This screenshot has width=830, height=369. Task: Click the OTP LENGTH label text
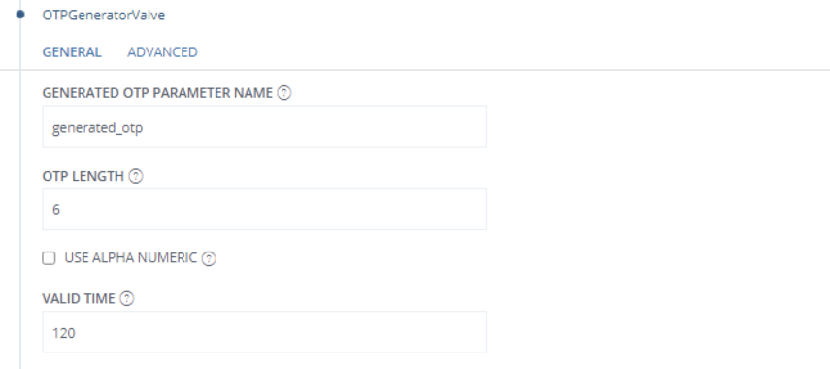(83, 177)
